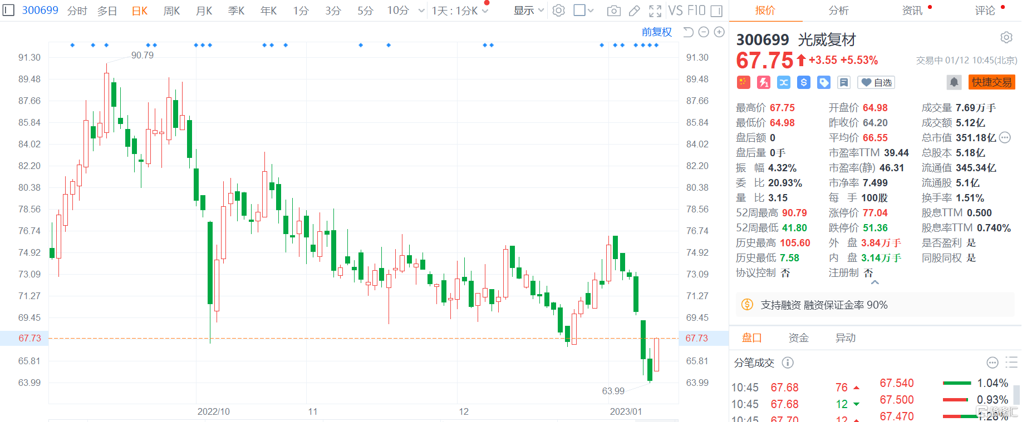Click the 52周最高 90.79 value
The height and width of the screenshot is (422, 1022).
(794, 213)
